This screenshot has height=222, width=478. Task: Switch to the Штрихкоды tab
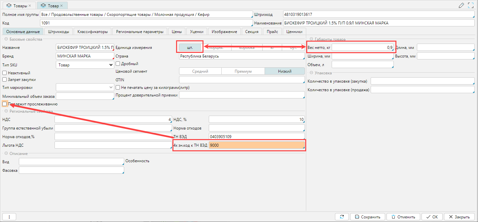(x=58, y=32)
